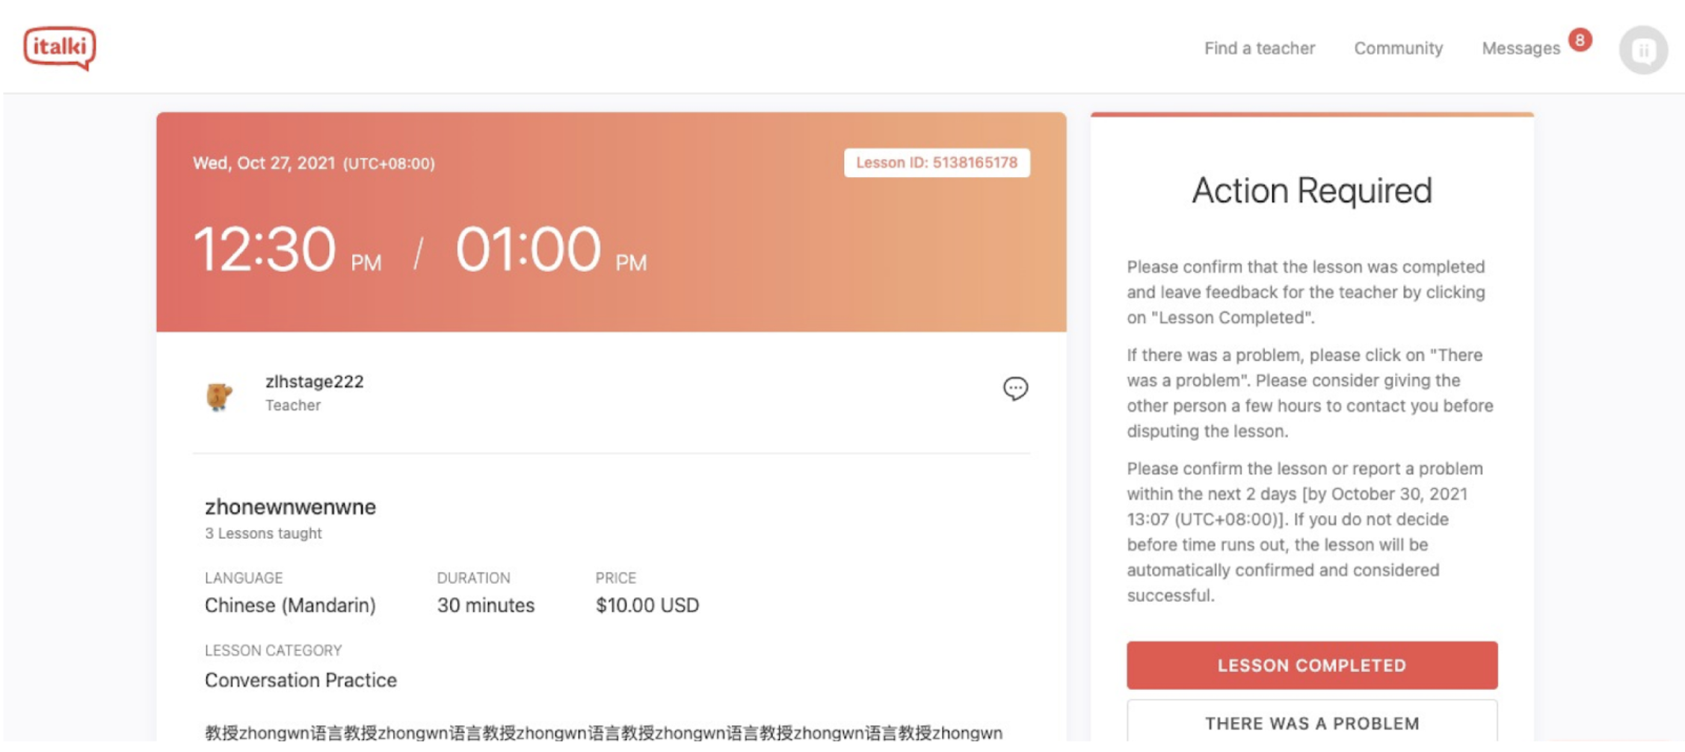Image resolution: width=1685 pixels, height=752 pixels.
Task: Click the zhonewnwenwne lesson title
Action: point(290,507)
